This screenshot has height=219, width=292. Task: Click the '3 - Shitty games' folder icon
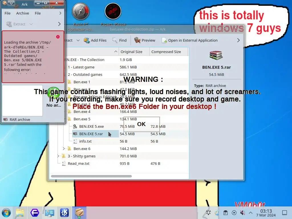[x=64, y=156]
